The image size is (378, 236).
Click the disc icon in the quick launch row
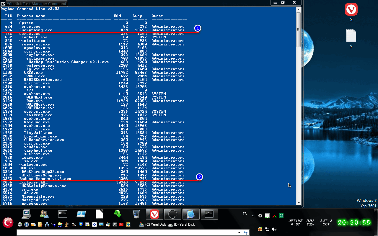point(20,224)
